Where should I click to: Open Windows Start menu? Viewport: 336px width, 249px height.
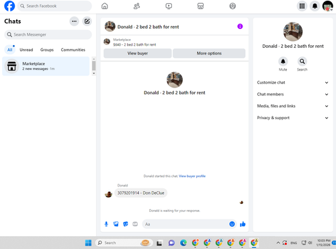point(88,243)
